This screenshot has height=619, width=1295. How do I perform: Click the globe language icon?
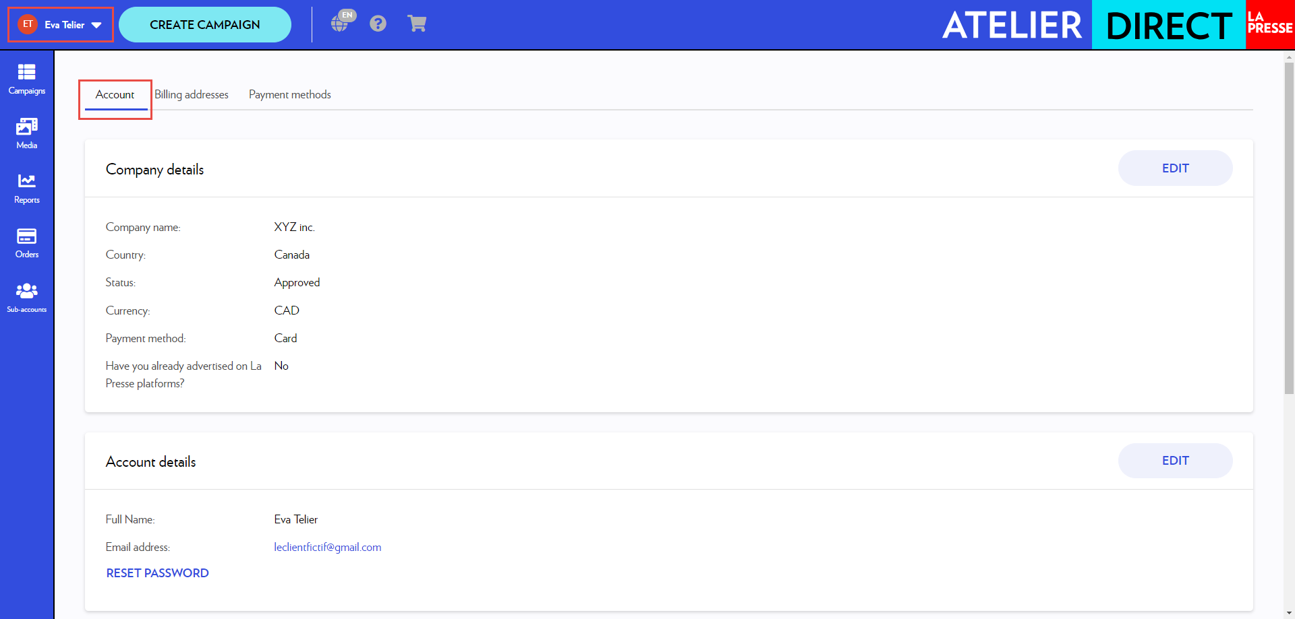click(x=341, y=24)
